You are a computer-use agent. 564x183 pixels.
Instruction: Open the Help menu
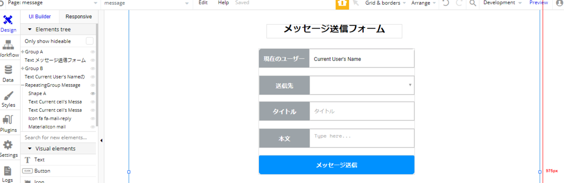point(223,3)
